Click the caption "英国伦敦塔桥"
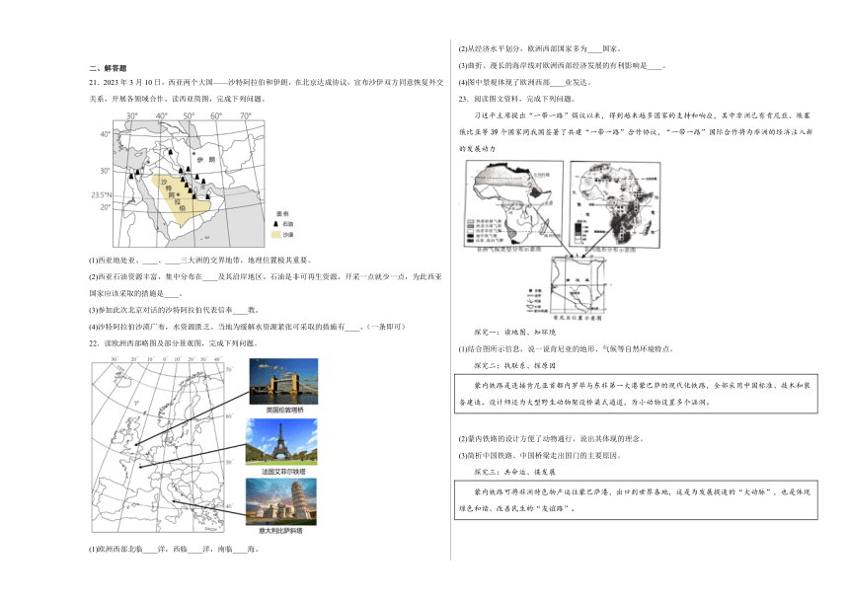Viewport: 849px width, 600px height. (284, 411)
